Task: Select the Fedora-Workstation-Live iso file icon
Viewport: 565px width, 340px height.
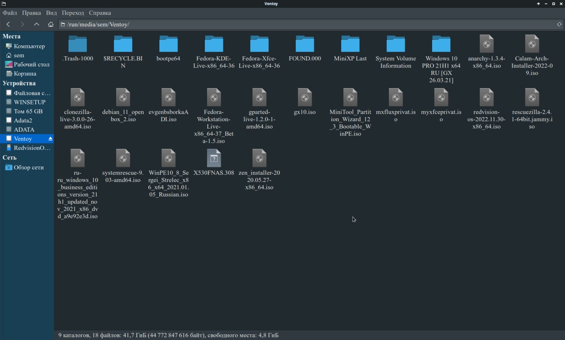Action: (x=214, y=97)
